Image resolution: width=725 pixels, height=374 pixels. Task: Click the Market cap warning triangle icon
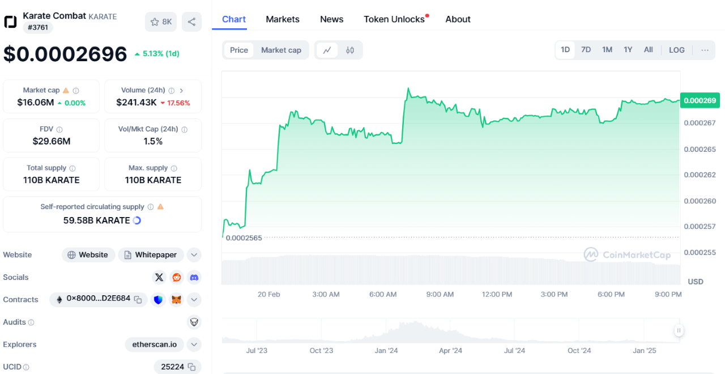click(x=66, y=90)
